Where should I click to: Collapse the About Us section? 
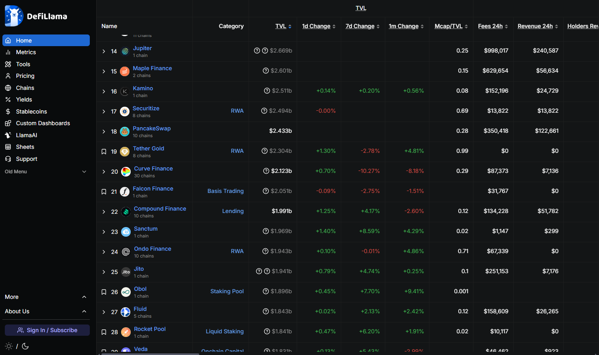click(x=84, y=311)
